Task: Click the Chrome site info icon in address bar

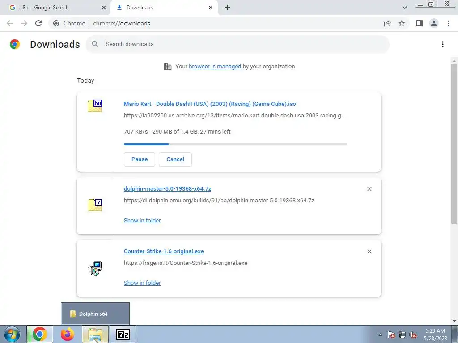Action: pyautogui.click(x=56, y=23)
